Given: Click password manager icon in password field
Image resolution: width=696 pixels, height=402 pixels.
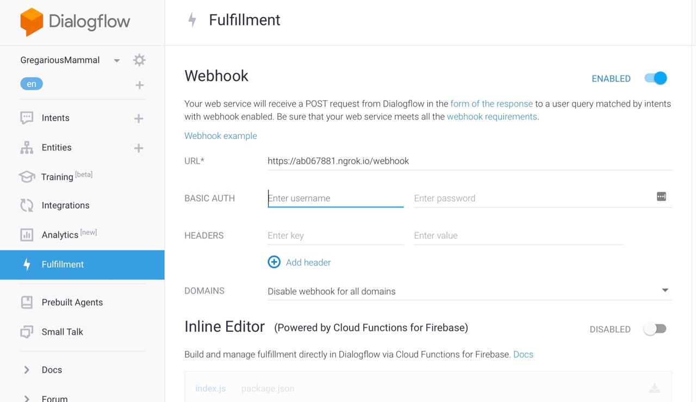Looking at the screenshot, I should coord(661,197).
